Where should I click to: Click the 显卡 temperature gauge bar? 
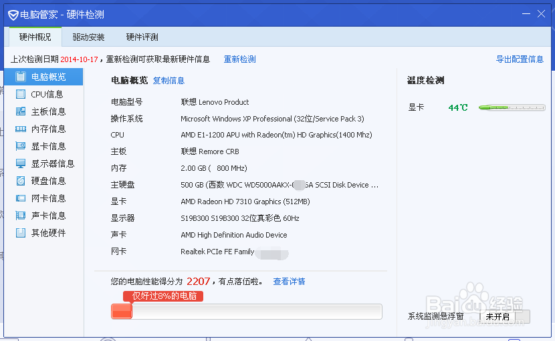point(512,107)
